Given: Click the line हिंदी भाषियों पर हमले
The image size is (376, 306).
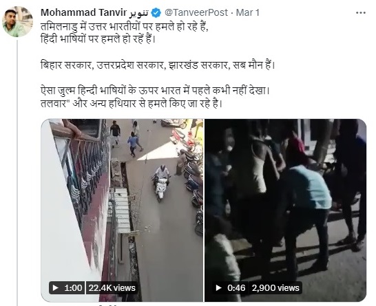Looking at the screenshot, I should (98, 39).
